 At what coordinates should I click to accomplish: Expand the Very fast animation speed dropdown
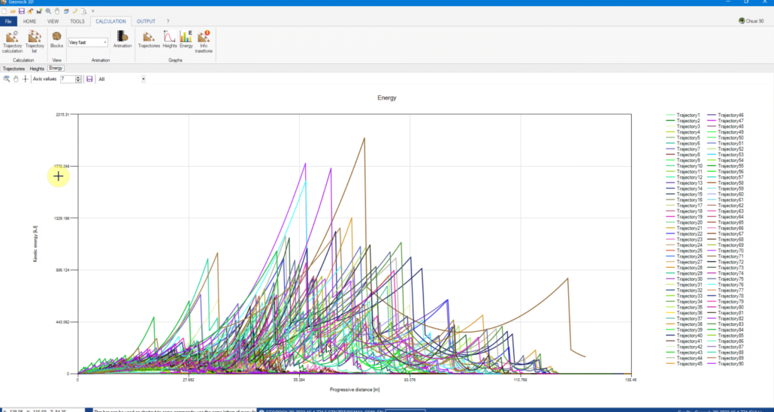pyautogui.click(x=88, y=42)
